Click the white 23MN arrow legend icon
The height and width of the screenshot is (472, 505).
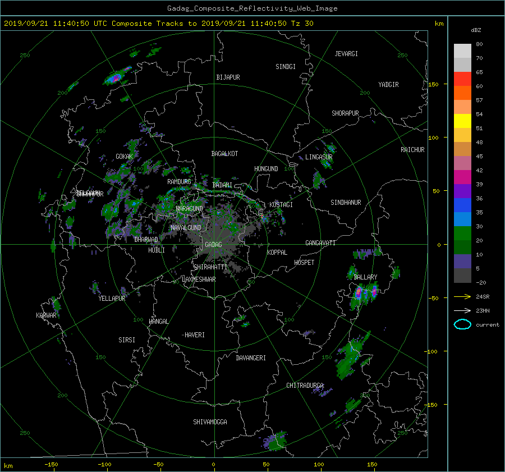[462, 310]
